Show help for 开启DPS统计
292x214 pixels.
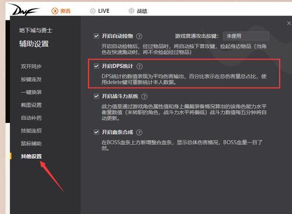(x=140, y=66)
